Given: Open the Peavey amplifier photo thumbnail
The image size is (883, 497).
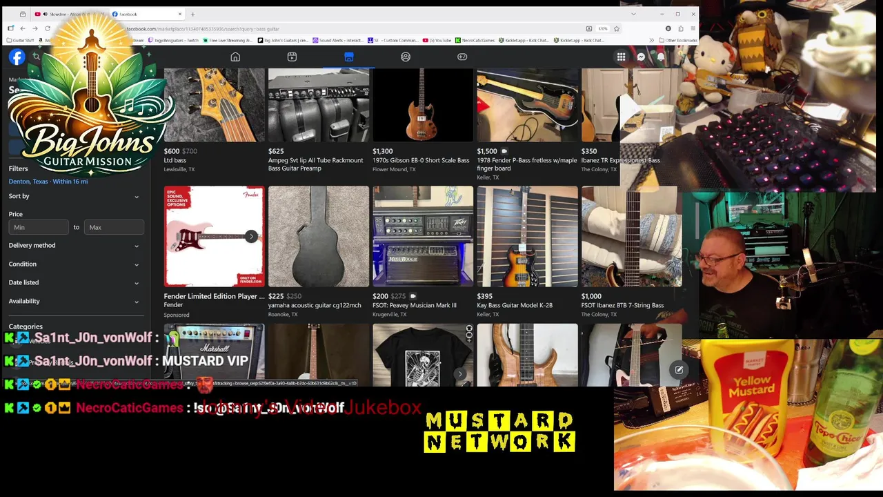Looking at the screenshot, I should [423, 236].
